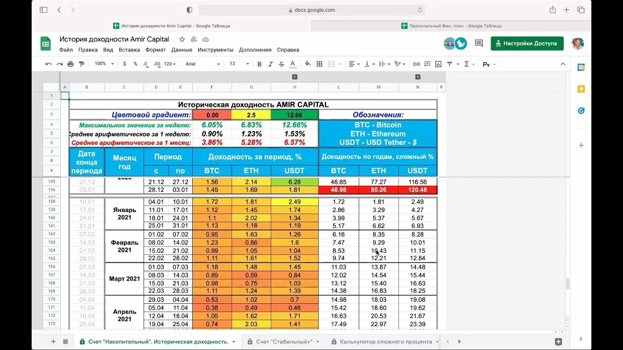This screenshot has width=623, height=350.
Task: Click cloud saved status icon
Action: click(205, 39)
